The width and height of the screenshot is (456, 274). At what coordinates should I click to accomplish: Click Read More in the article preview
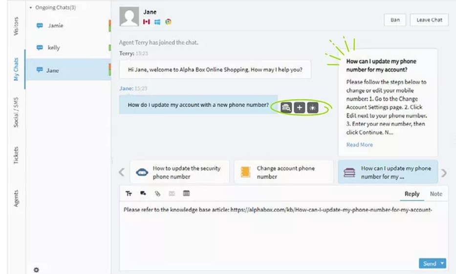359,144
